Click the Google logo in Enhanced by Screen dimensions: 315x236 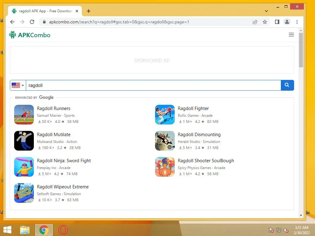[x=46, y=97]
